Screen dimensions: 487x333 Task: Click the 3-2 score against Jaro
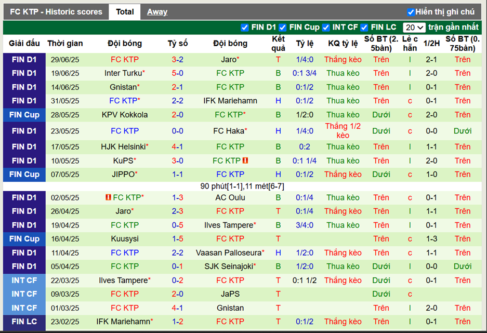click(177, 60)
